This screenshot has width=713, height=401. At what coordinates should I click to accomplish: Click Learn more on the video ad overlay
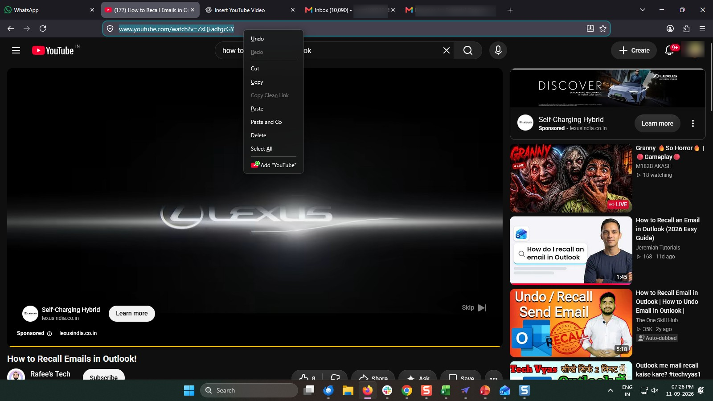132,313
